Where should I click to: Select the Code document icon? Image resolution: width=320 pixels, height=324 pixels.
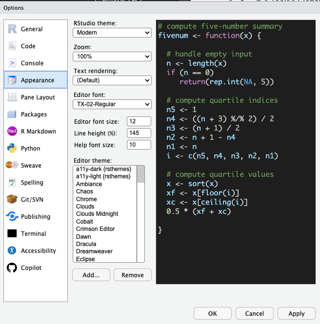coord(12,46)
